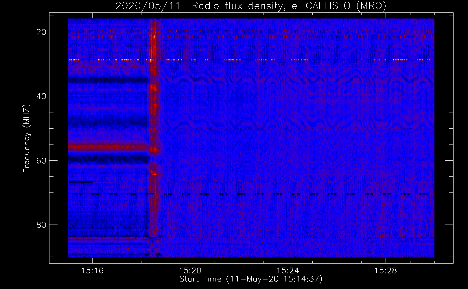
Task: Click the red horizontal band near 56 MHz
Action: point(109,147)
